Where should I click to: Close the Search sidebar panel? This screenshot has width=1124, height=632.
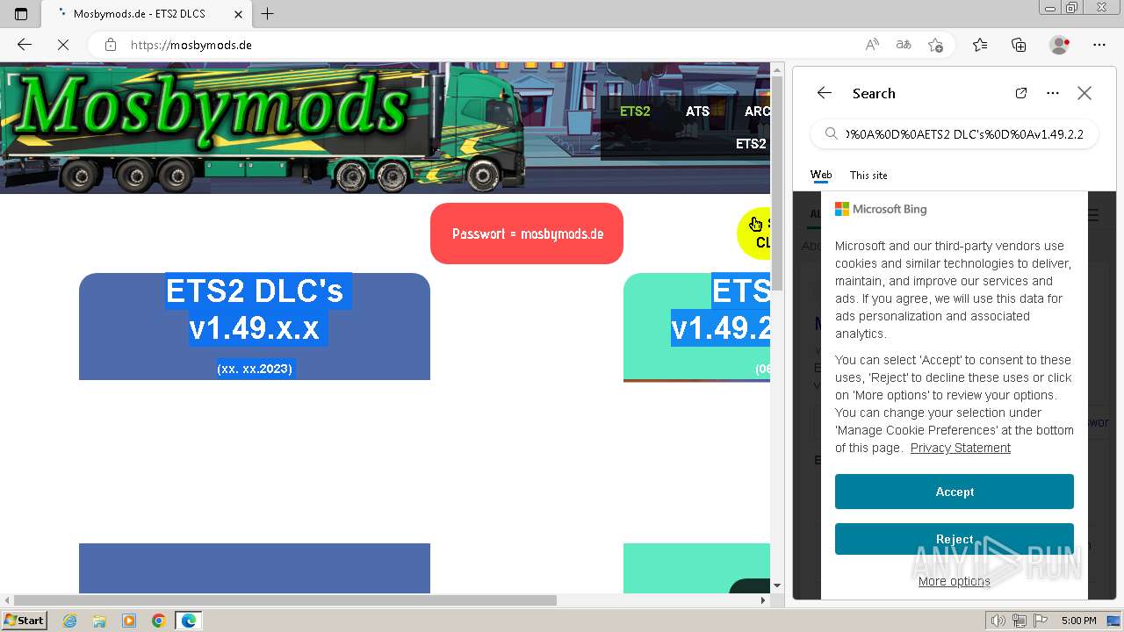coord(1084,93)
